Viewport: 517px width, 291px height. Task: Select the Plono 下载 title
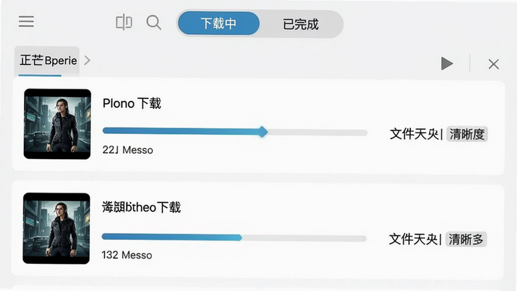point(132,103)
